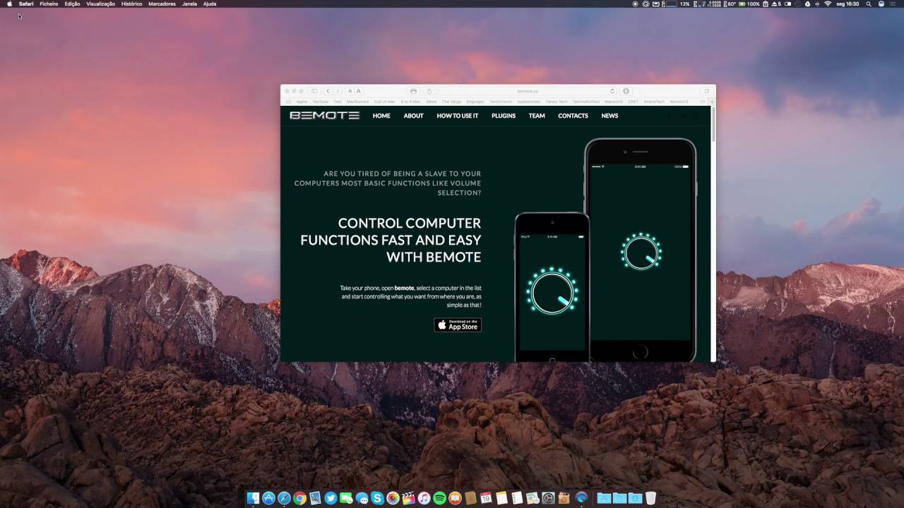Launch Spotify from the Dock
Image resolution: width=904 pixels, height=508 pixels.
pos(439,498)
